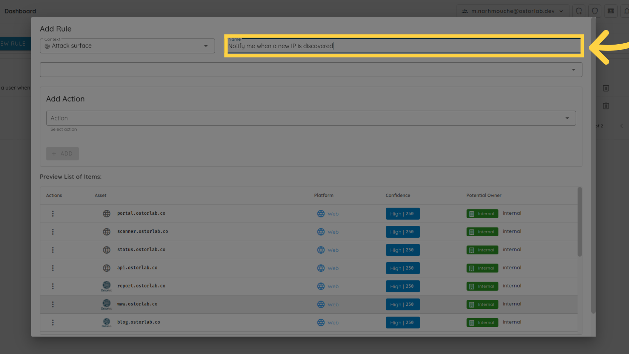Screen dimensions: 629x354
Task: Click the scan shield icon next to account
Action: pos(579,11)
